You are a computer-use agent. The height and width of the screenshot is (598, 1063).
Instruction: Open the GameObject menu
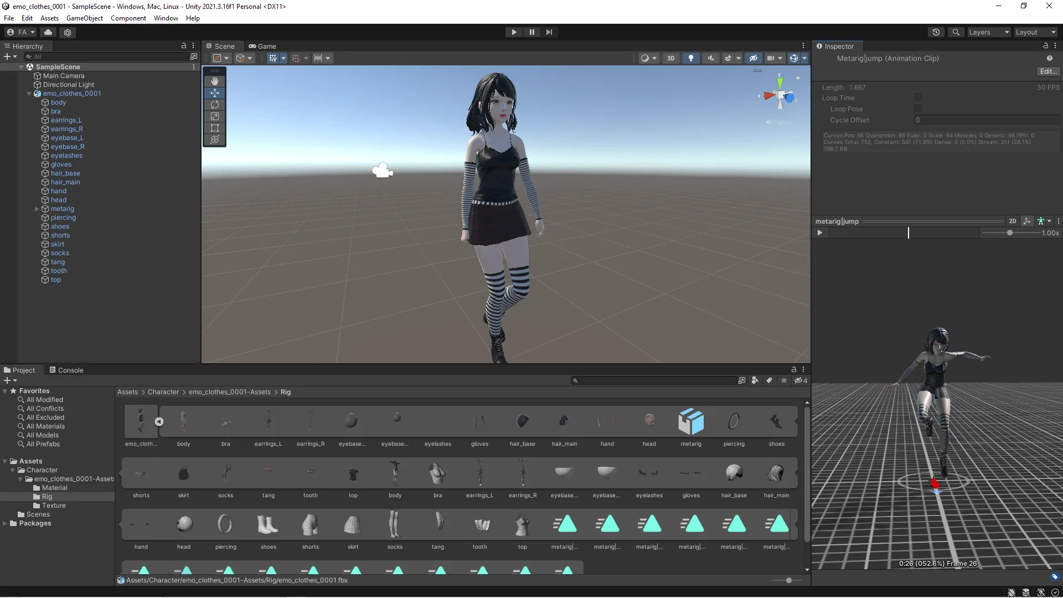tap(84, 18)
